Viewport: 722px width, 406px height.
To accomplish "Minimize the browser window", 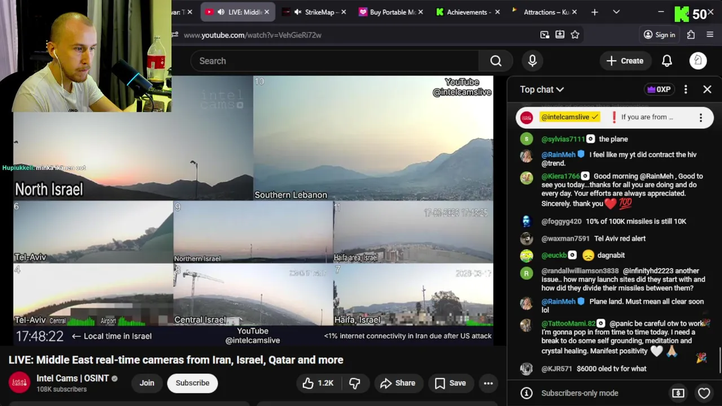I will pos(661,12).
